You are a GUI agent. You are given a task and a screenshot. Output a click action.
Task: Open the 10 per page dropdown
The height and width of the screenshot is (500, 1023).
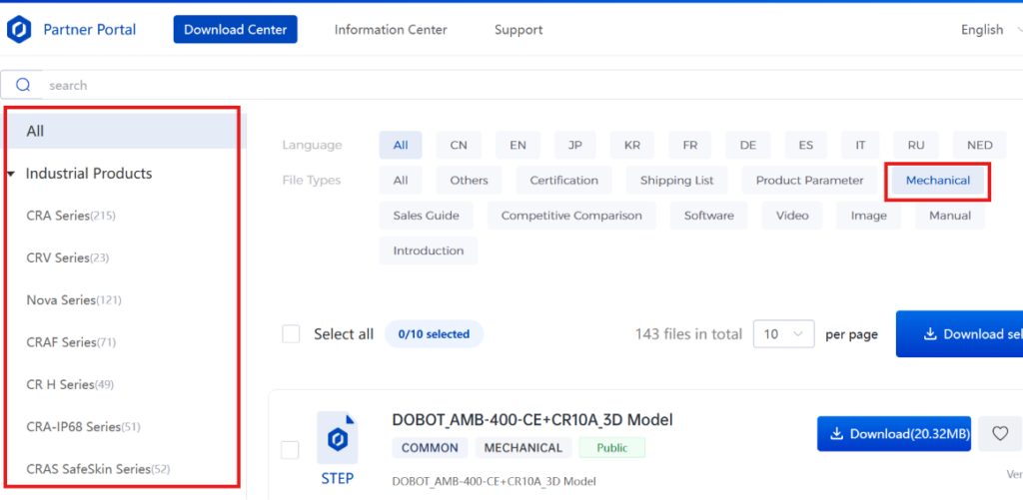(x=783, y=334)
